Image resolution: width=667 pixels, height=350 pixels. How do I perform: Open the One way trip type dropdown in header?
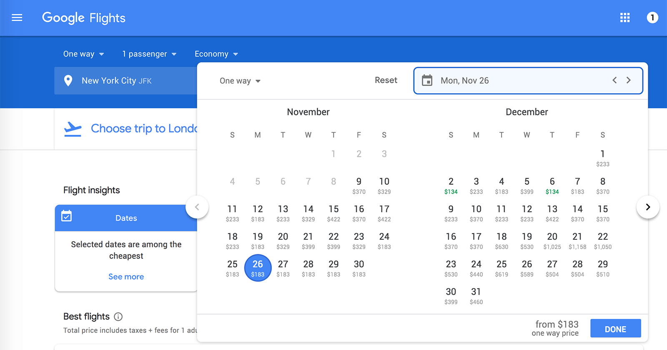point(84,54)
